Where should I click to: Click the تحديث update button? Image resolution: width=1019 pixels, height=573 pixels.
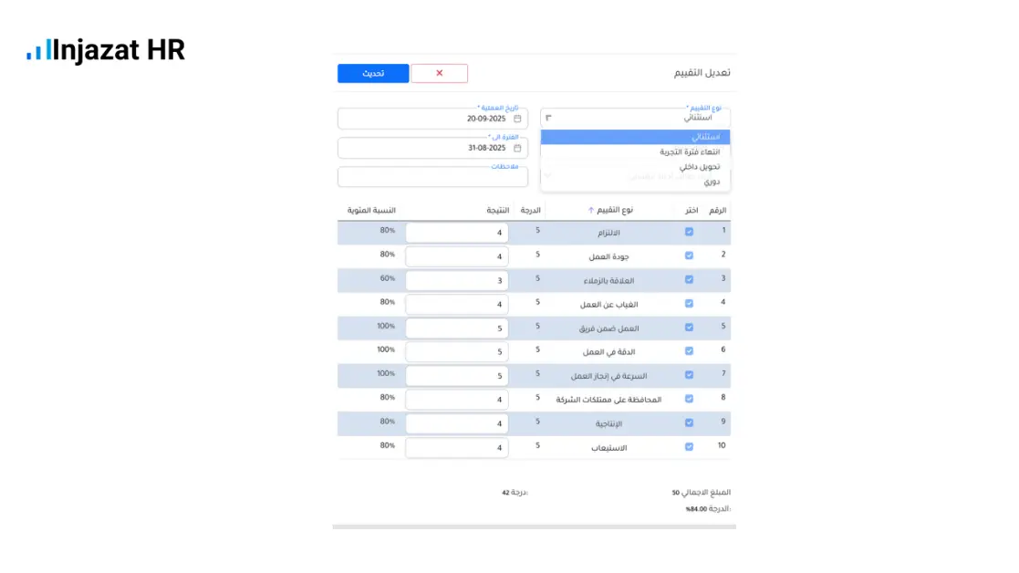[373, 73]
